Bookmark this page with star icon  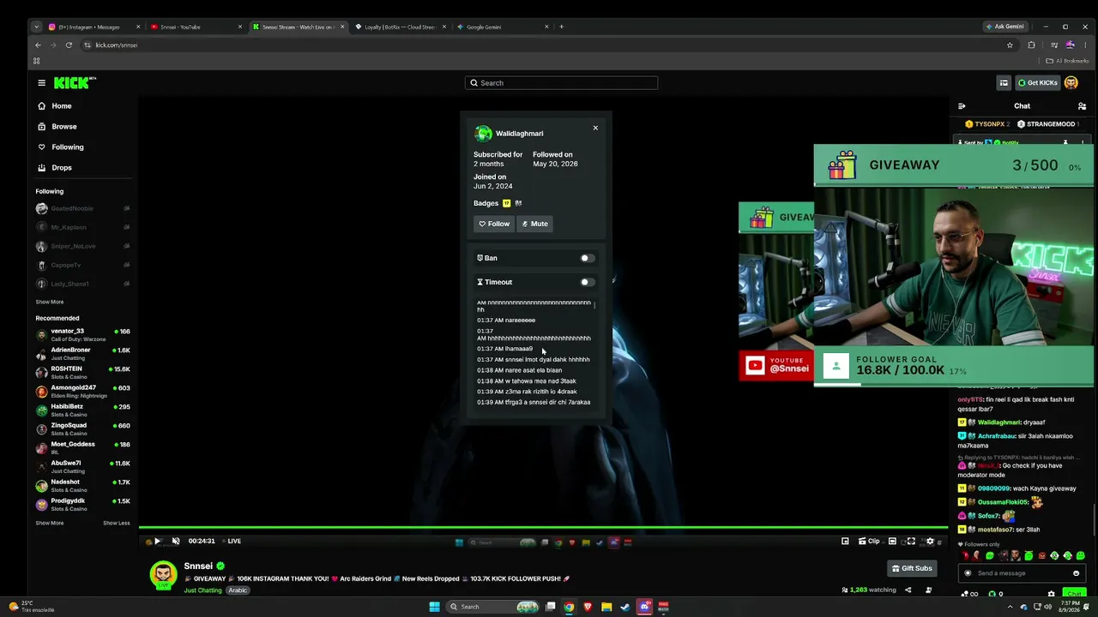point(1010,45)
